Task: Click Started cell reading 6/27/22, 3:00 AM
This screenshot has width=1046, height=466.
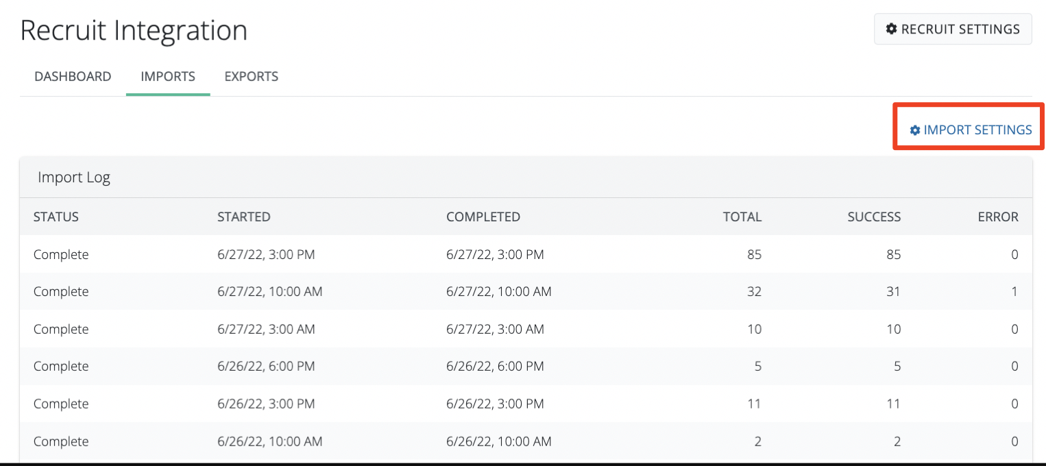Action: click(x=266, y=330)
